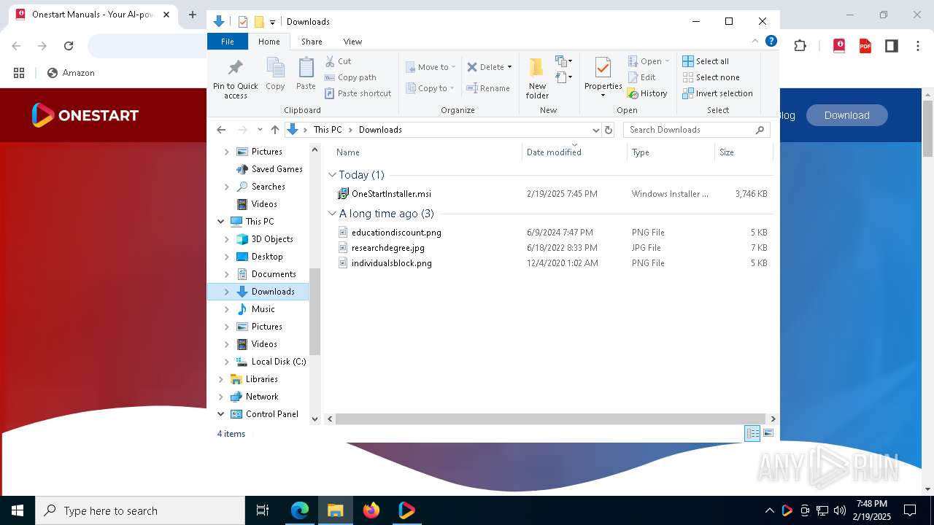Open the Copy to dropdown
934x525 pixels.
coord(431,88)
